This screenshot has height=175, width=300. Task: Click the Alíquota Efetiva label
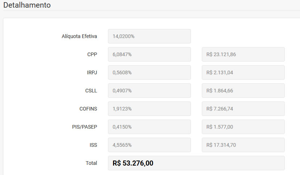click(x=79, y=36)
